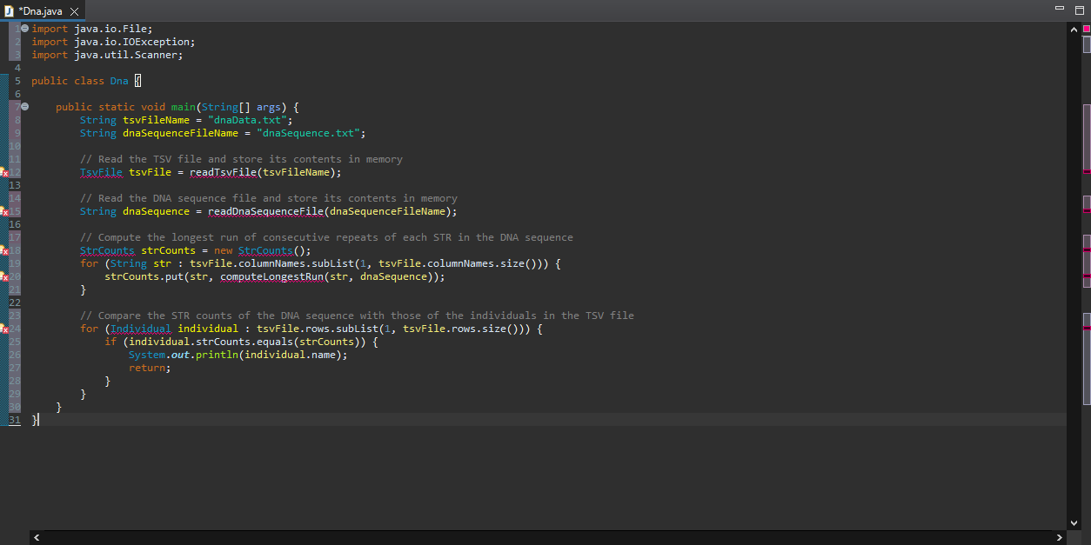Image resolution: width=1091 pixels, height=545 pixels.
Task: Click the "dnaSequence.txt" string literal
Action: click(x=308, y=133)
